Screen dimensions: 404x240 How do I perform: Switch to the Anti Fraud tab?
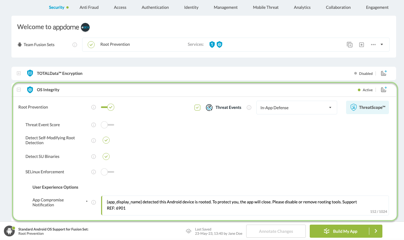click(x=89, y=7)
